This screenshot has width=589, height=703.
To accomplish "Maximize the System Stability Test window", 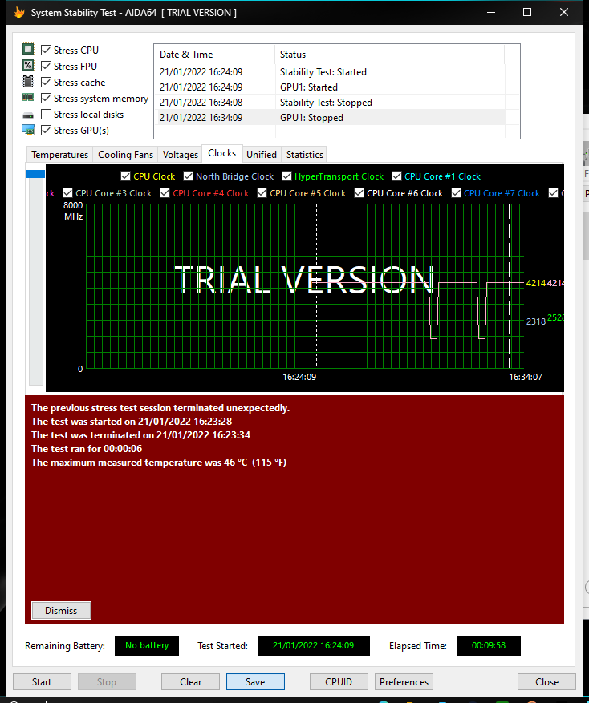I will [x=527, y=12].
